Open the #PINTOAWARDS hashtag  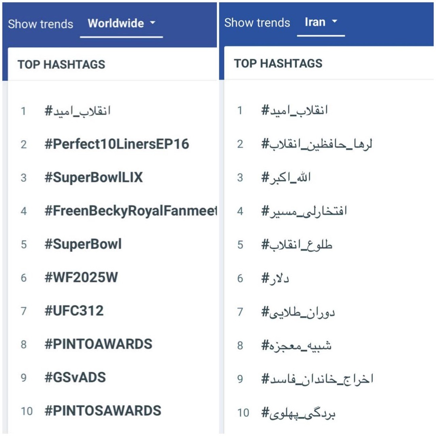(x=99, y=344)
